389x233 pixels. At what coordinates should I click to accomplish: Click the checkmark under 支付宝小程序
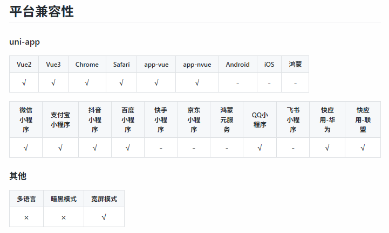60,148
